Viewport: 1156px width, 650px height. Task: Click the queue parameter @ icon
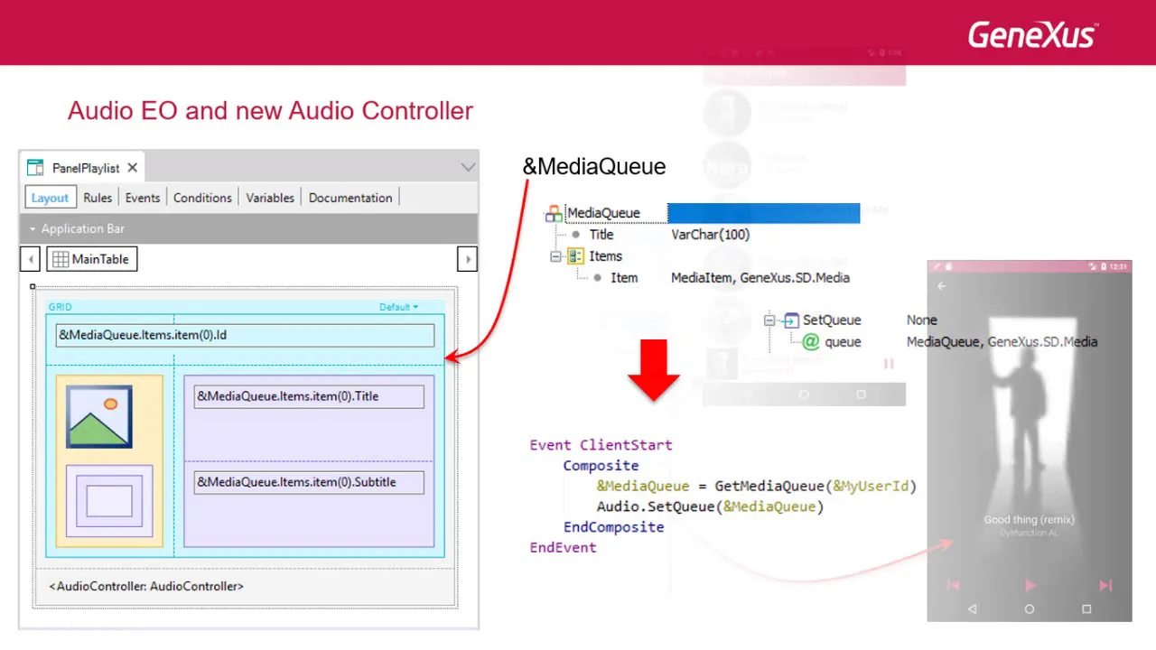810,342
